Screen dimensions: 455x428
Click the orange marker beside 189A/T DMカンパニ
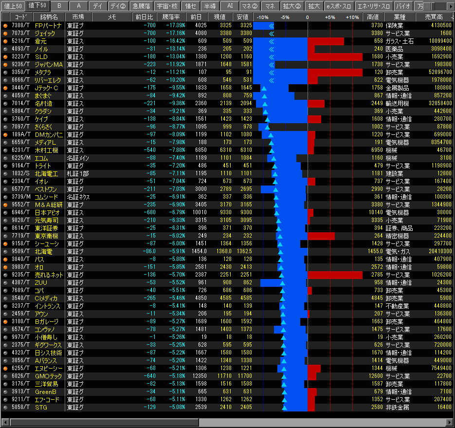pos(5,135)
